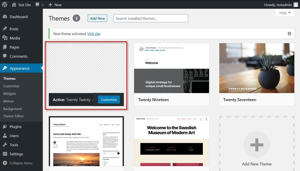This screenshot has height=171, width=300.
Task: Click the Customize button on active theme
Action: tap(109, 99)
